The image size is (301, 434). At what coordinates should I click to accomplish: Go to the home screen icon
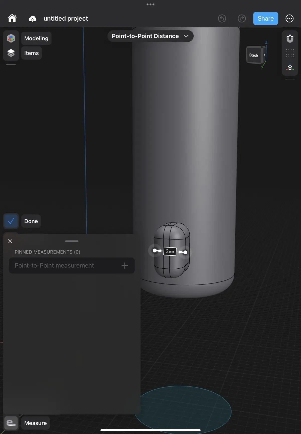coord(12,18)
